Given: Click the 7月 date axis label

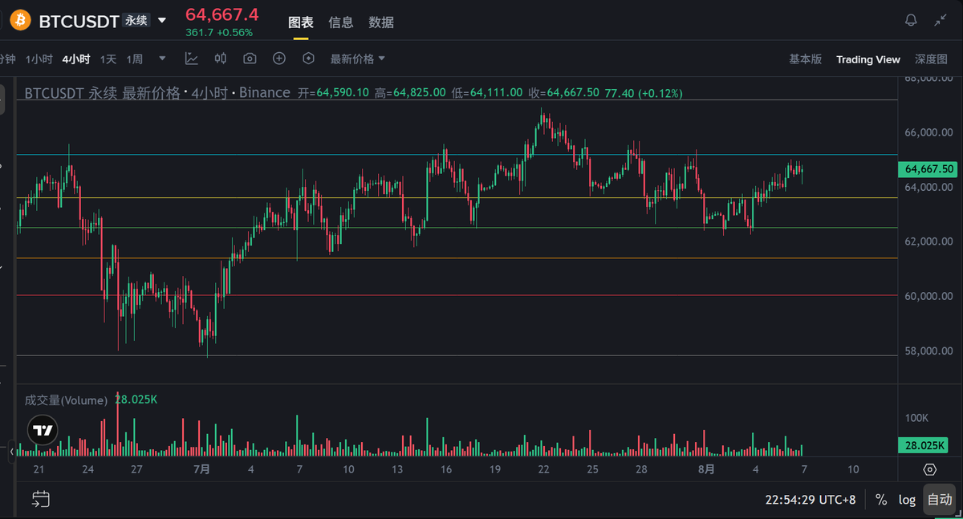Looking at the screenshot, I should click(201, 469).
